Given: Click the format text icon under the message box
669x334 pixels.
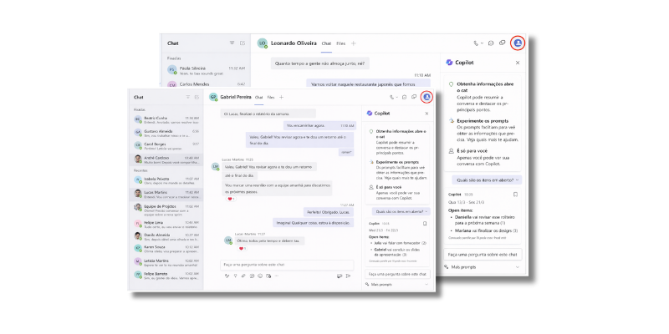Looking at the screenshot, I should (x=227, y=276).
